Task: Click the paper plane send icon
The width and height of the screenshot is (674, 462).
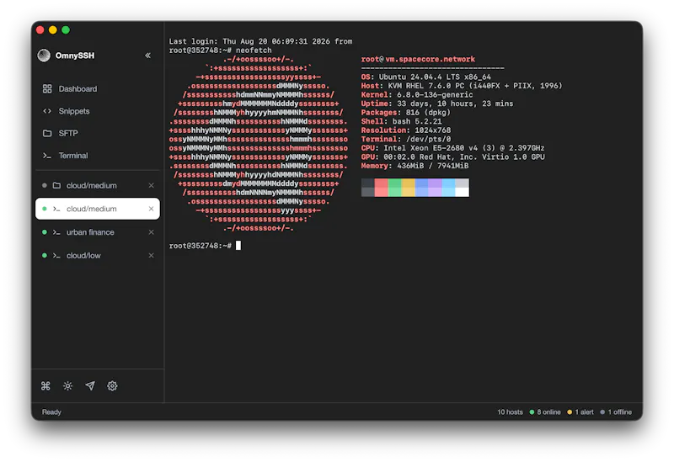Action: click(x=90, y=386)
